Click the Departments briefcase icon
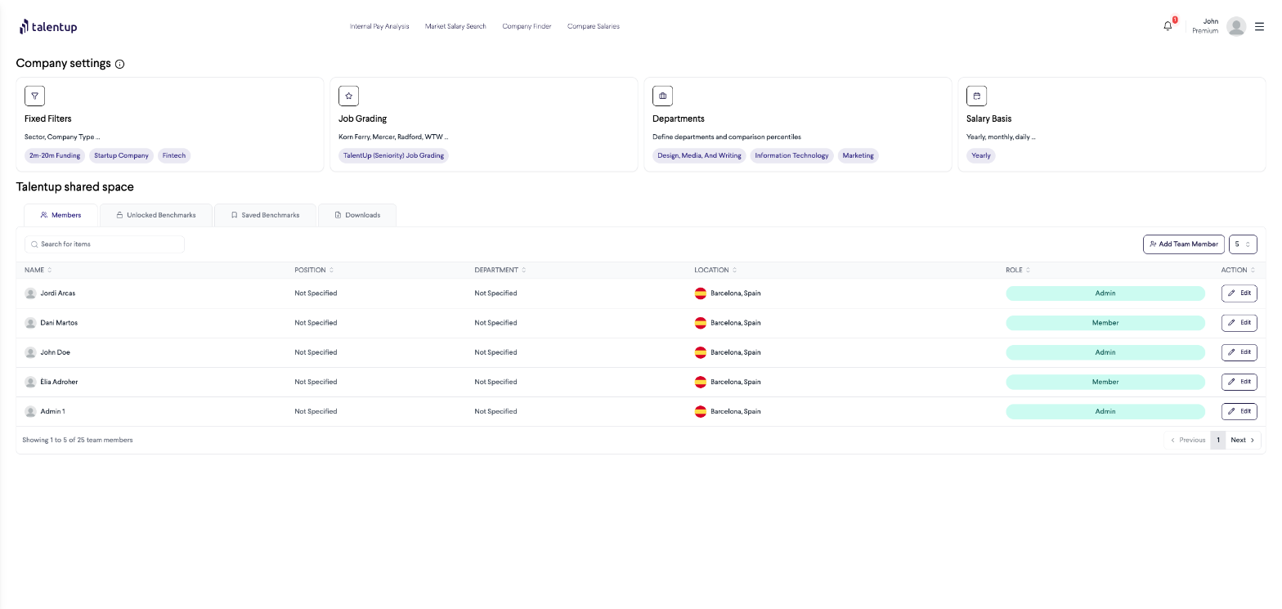 point(662,96)
